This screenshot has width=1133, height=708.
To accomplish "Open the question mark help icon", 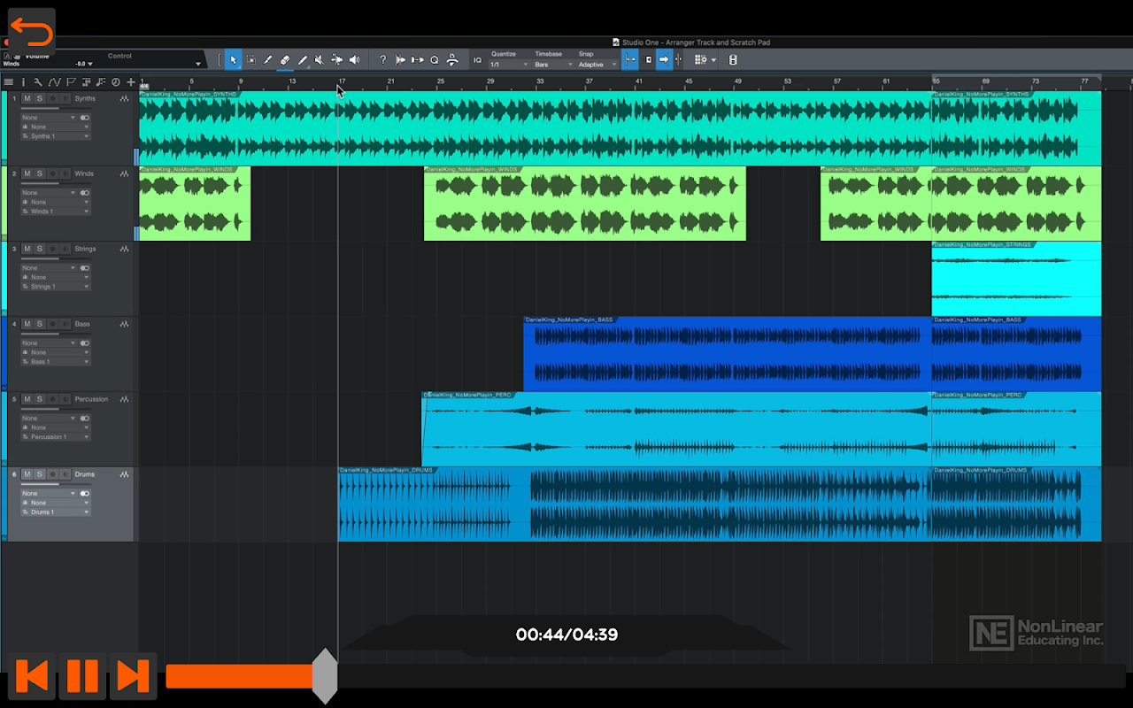I will 382,60.
